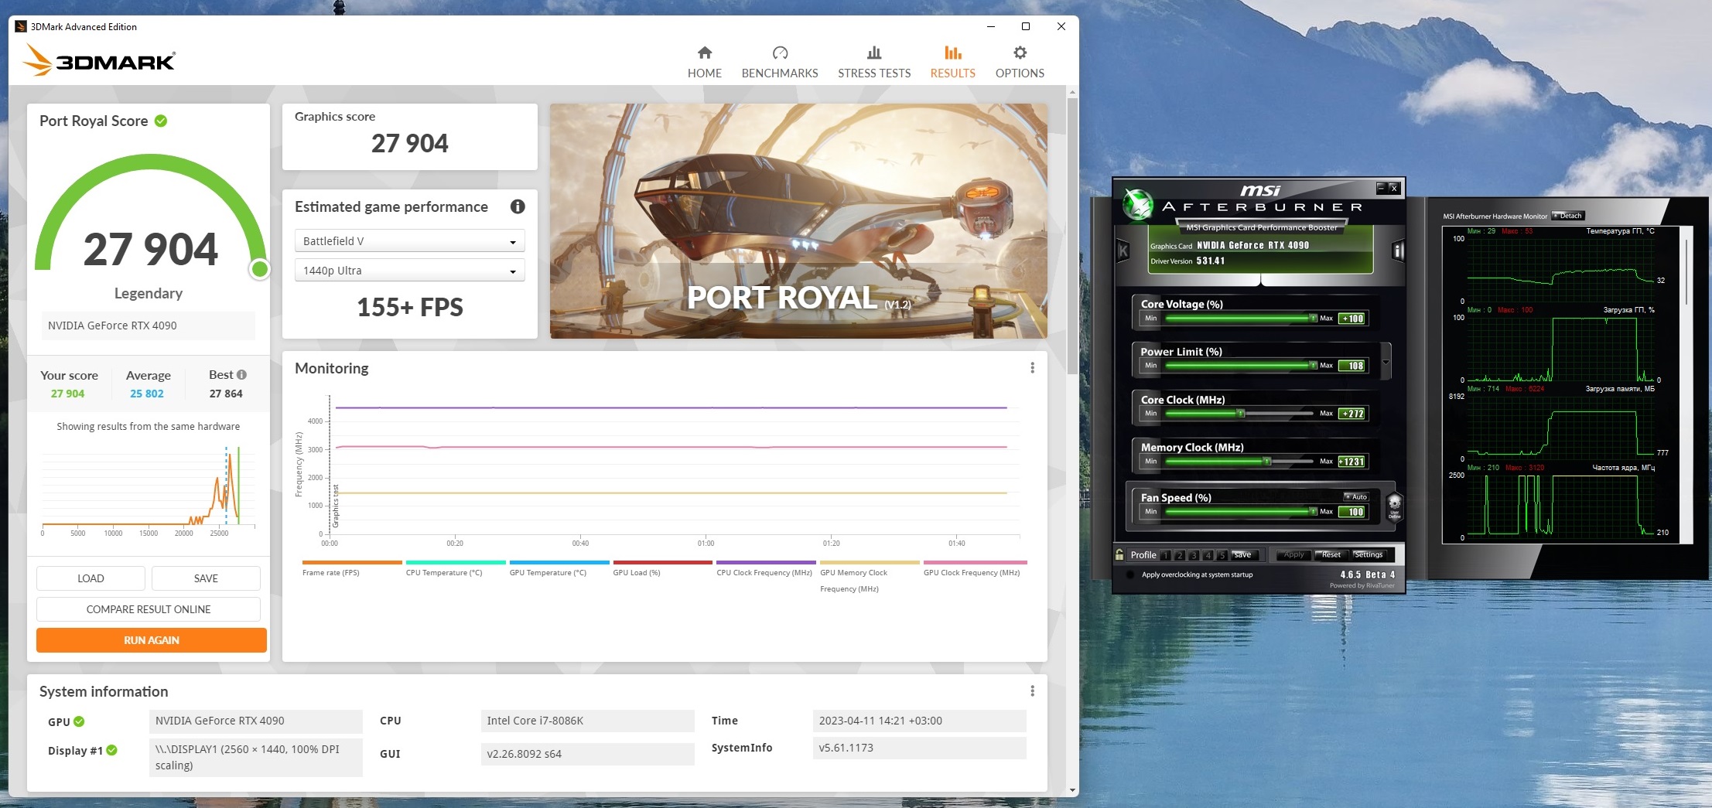Open the Benchmarks gauge icon
Image resolution: width=1712 pixels, height=808 pixels.
pyautogui.click(x=780, y=53)
